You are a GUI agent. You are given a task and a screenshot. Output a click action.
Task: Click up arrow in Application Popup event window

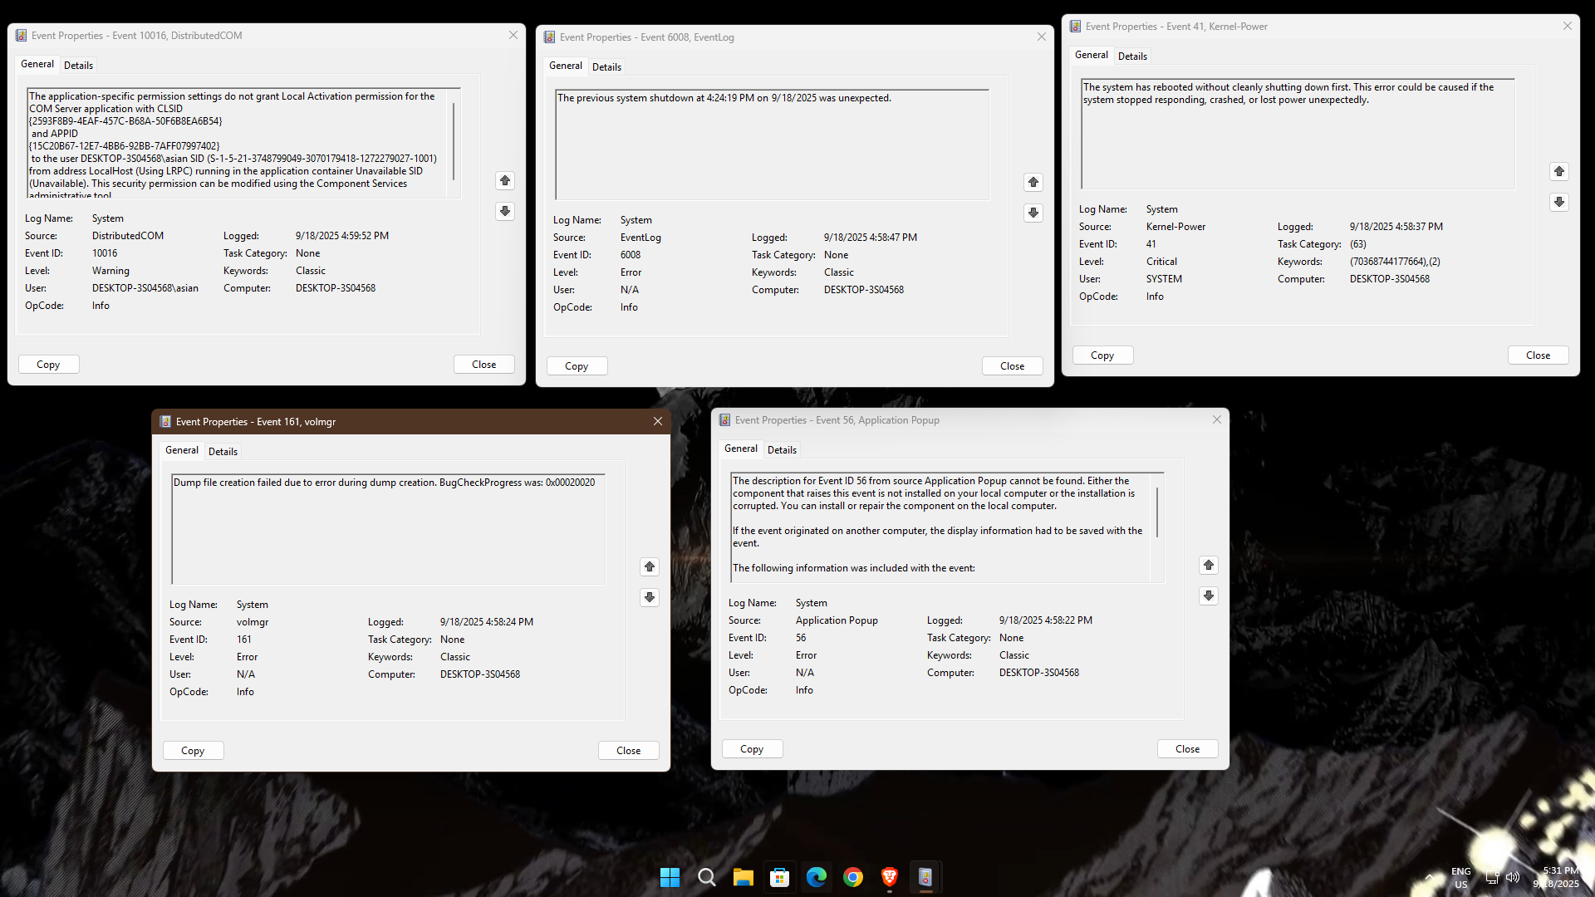(x=1209, y=566)
